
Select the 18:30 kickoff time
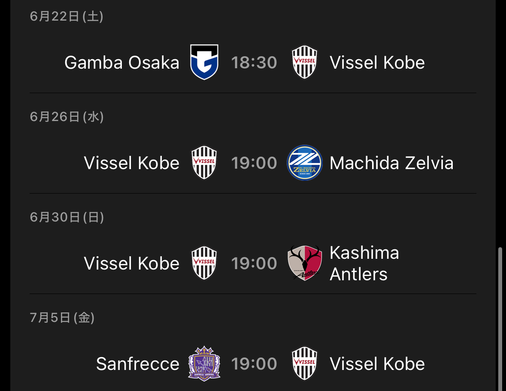(x=254, y=62)
